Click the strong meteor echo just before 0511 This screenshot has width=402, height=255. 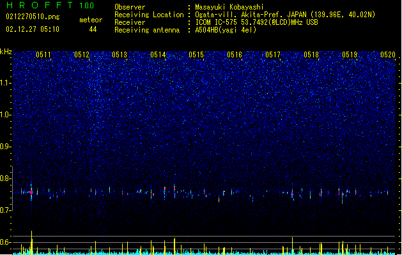(x=31, y=192)
